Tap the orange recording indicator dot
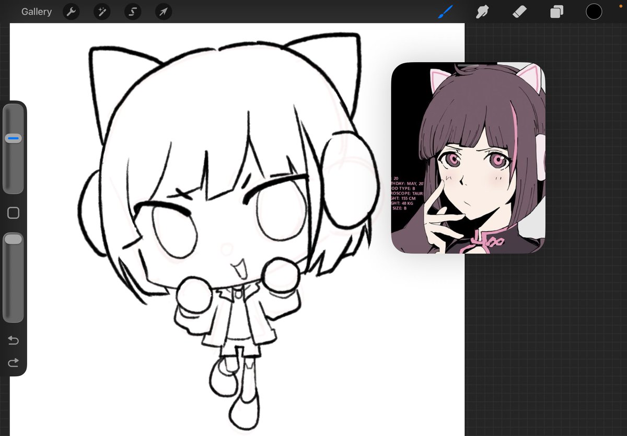 tap(621, 6)
